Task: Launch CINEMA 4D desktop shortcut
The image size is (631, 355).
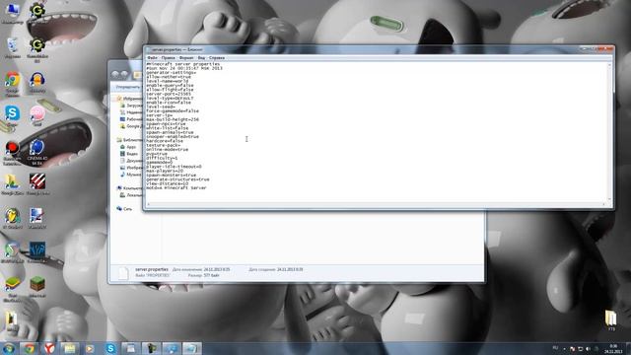Action: click(37, 152)
